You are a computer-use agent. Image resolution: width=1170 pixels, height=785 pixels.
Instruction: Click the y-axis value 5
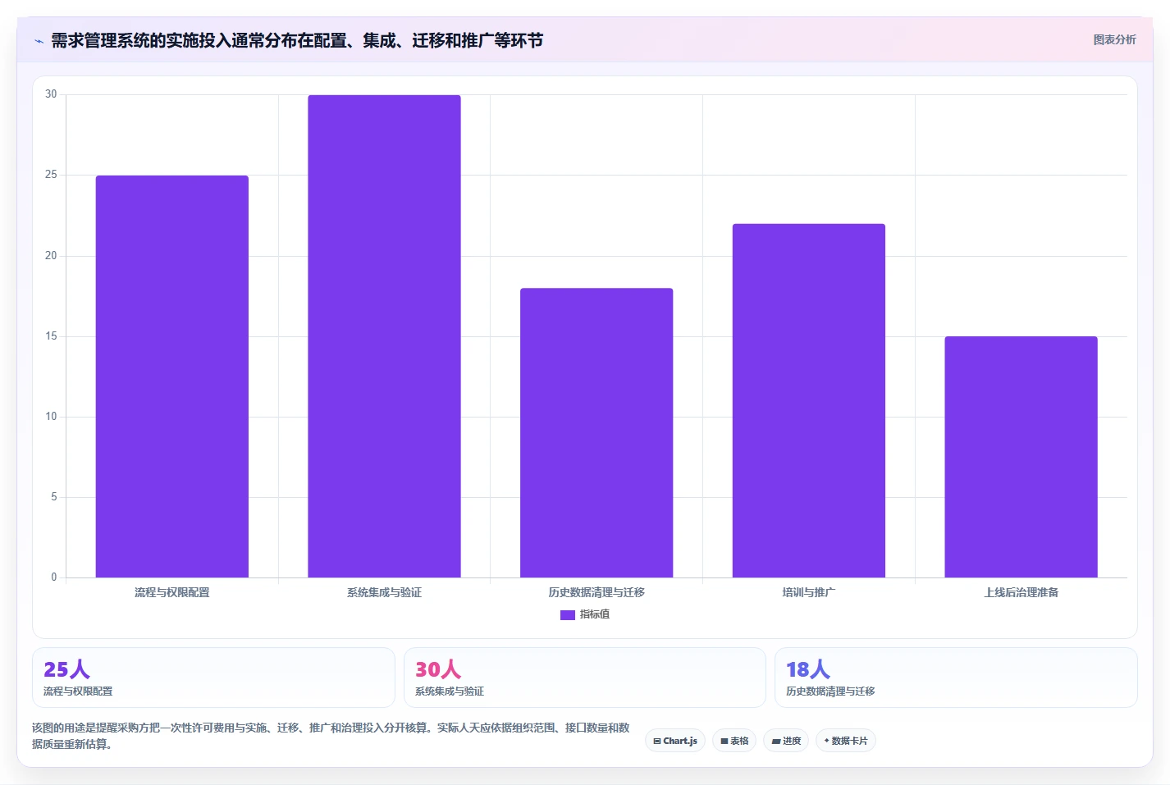tap(54, 497)
